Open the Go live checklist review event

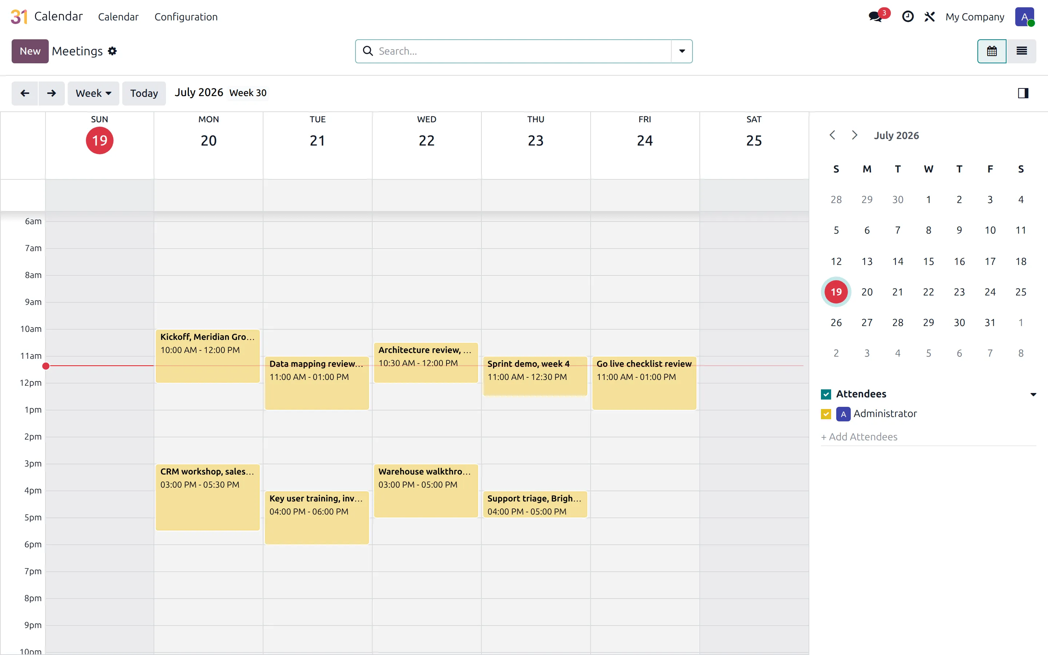tap(644, 383)
